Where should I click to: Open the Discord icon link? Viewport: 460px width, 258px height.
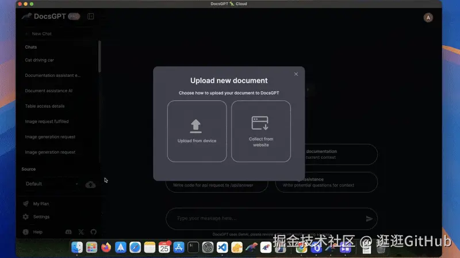click(68, 232)
